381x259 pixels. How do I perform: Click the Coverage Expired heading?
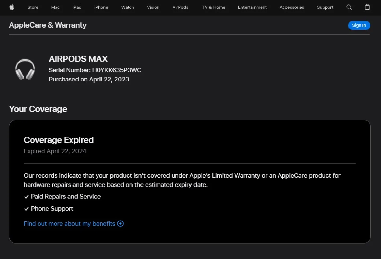pos(59,140)
